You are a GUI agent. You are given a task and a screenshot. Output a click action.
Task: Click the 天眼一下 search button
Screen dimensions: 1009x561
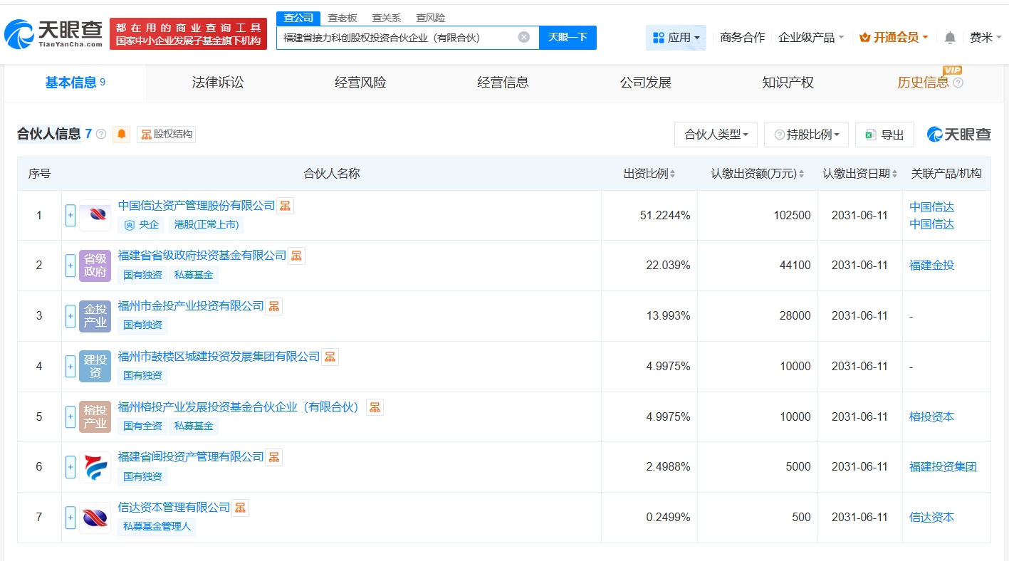point(568,38)
